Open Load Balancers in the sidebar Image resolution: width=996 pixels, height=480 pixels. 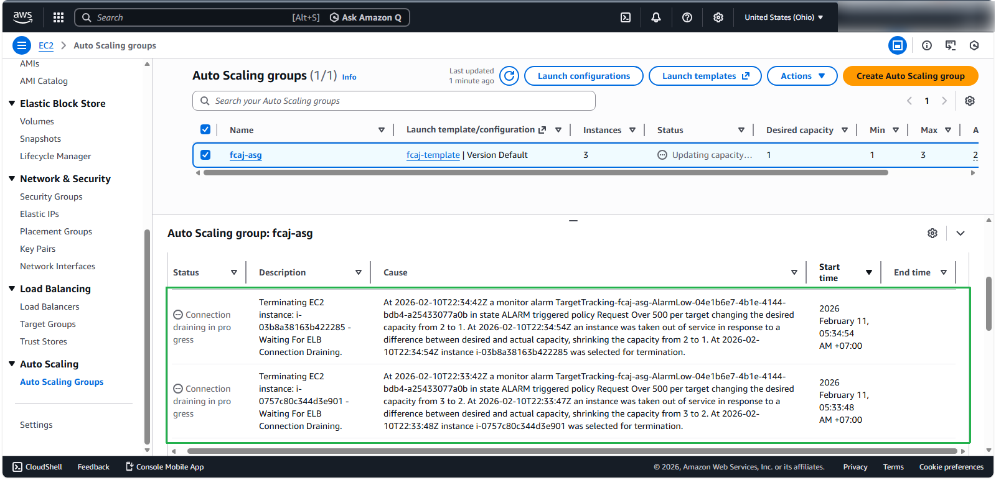point(50,307)
